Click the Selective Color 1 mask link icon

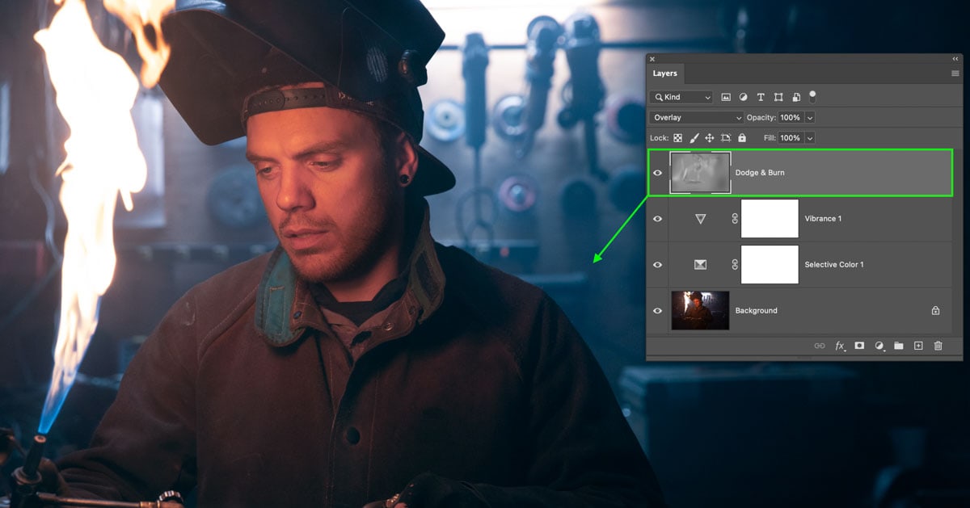735,265
